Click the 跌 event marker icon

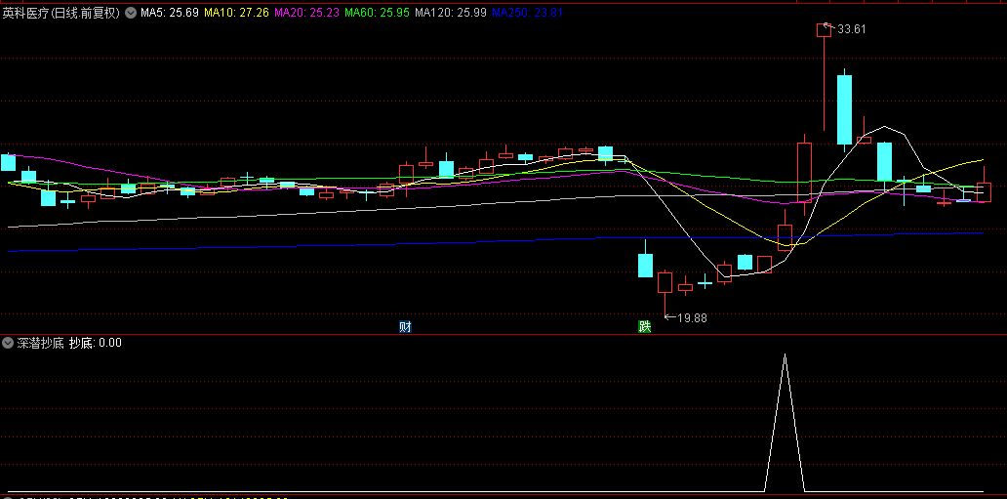644,327
